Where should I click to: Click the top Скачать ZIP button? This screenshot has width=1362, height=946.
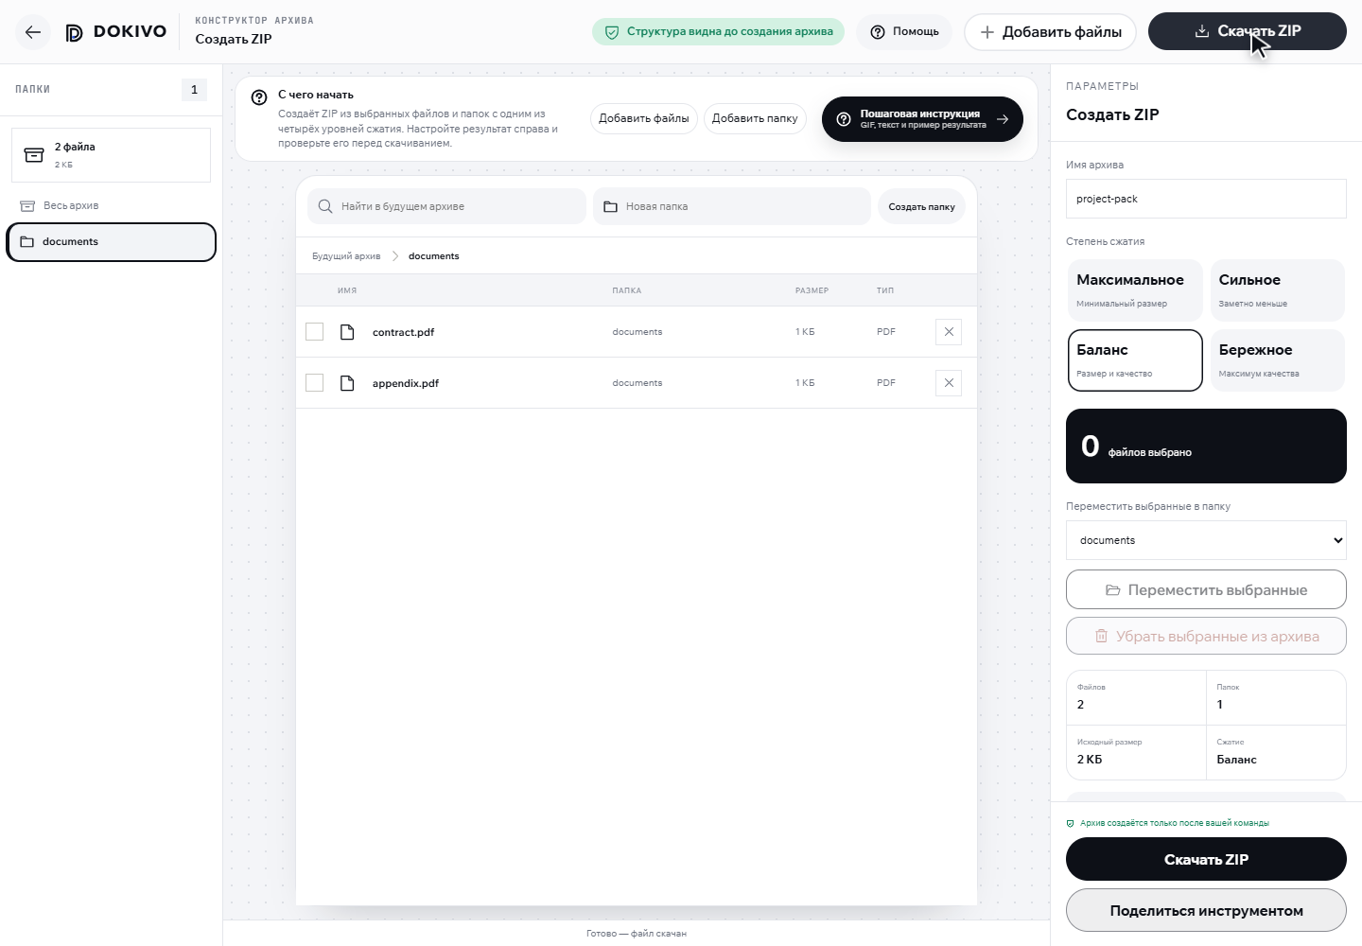[1248, 31]
